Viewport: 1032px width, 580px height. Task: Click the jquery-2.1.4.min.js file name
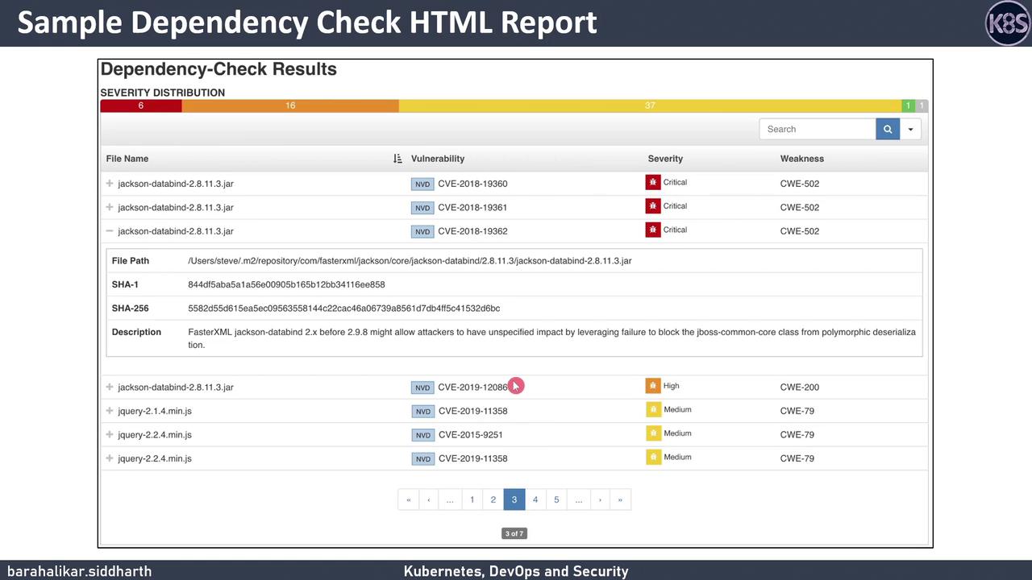click(x=155, y=411)
